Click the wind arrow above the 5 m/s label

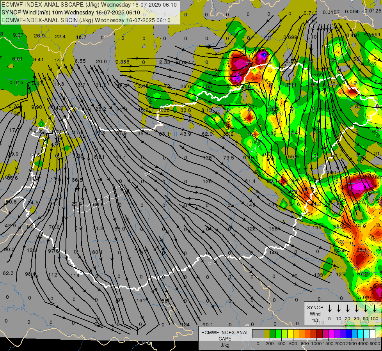[329, 308]
